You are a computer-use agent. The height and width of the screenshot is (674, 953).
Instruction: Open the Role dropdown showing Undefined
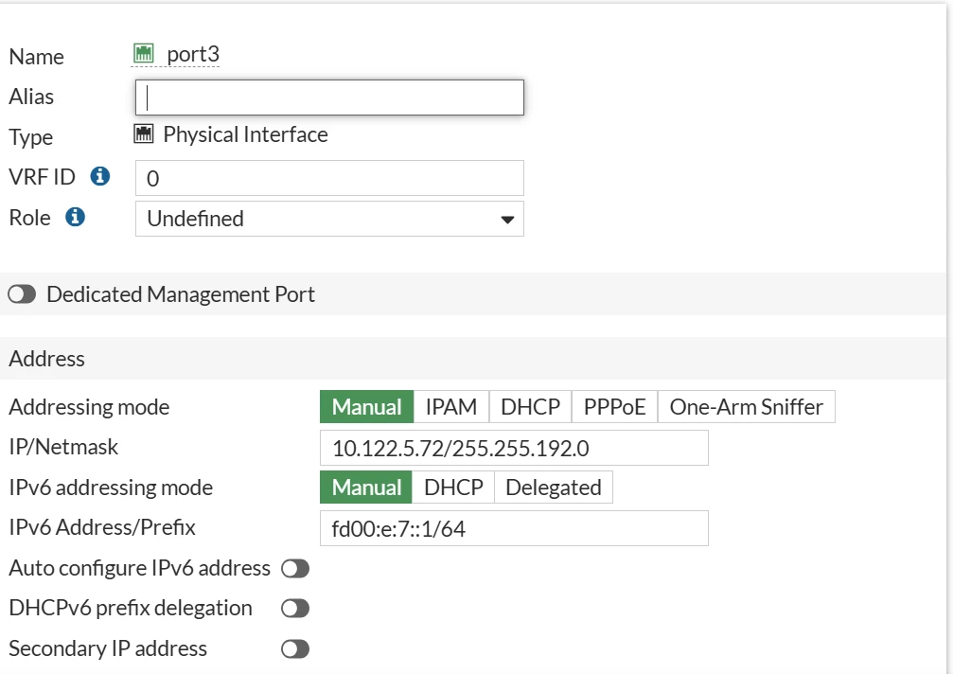tap(329, 219)
